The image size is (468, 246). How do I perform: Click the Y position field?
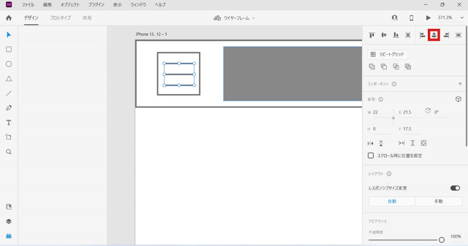point(412,129)
